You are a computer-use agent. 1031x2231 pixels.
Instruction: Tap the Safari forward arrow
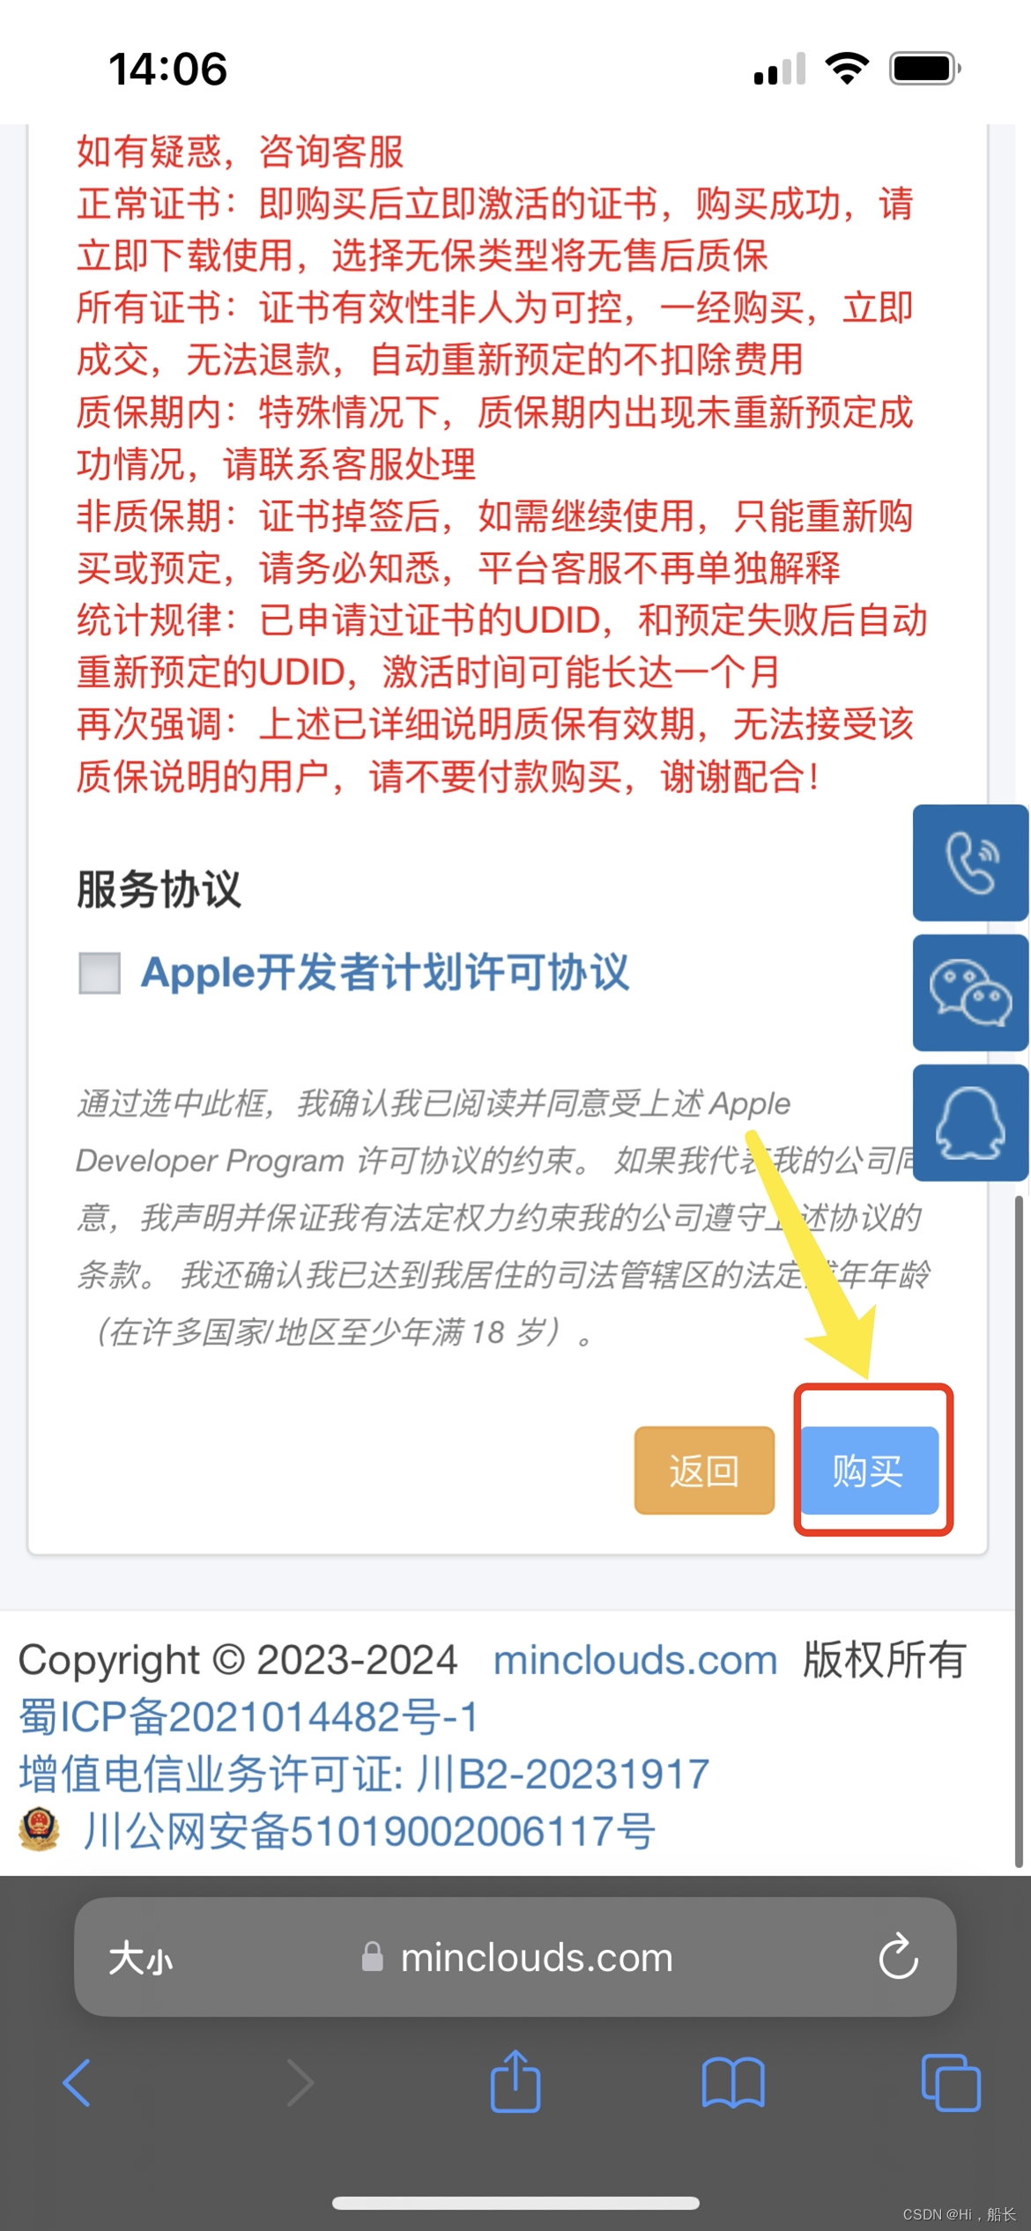(300, 2083)
